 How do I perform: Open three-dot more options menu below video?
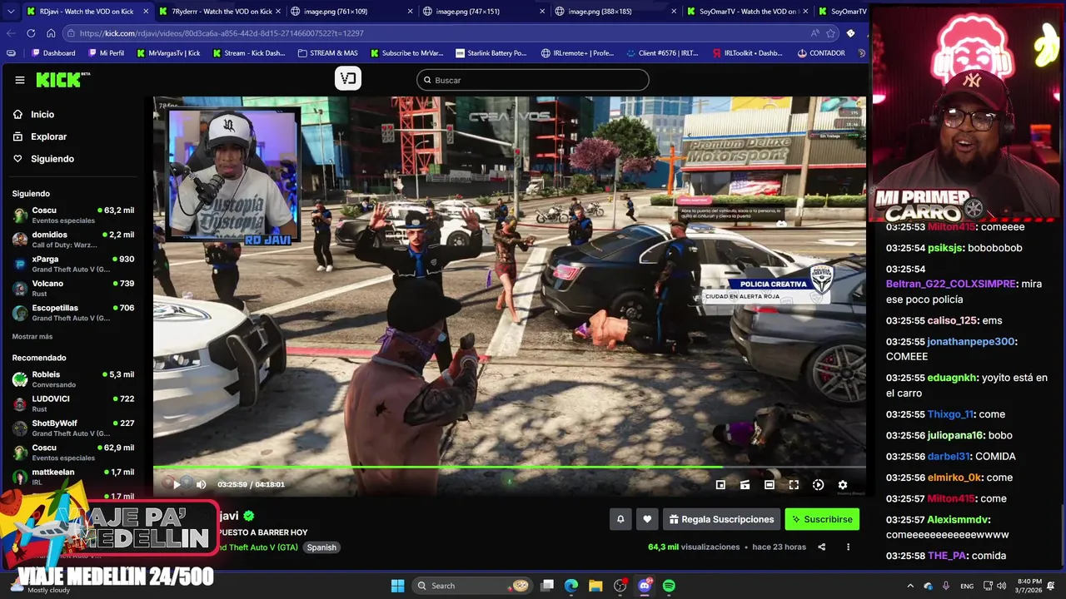tap(848, 547)
